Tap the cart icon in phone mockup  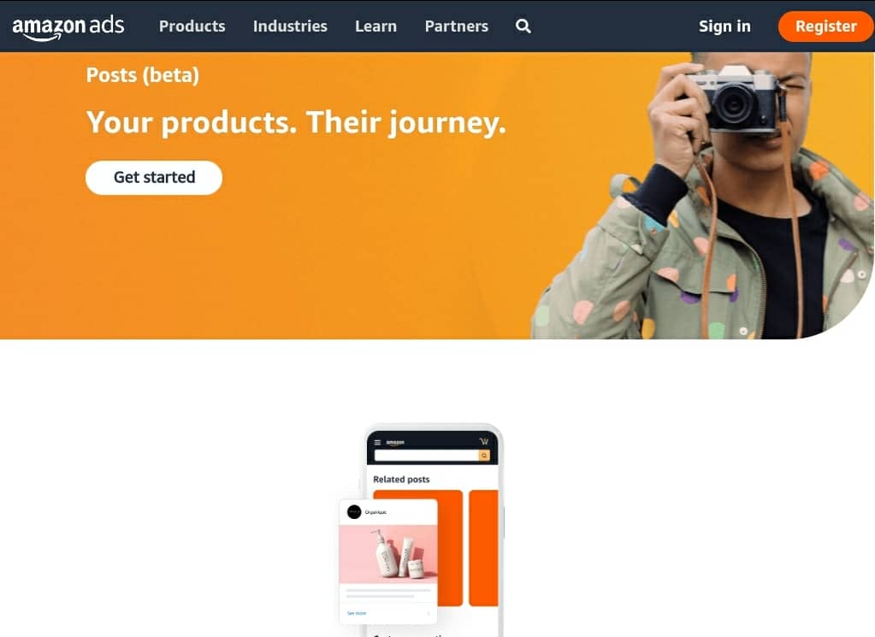coord(484,442)
